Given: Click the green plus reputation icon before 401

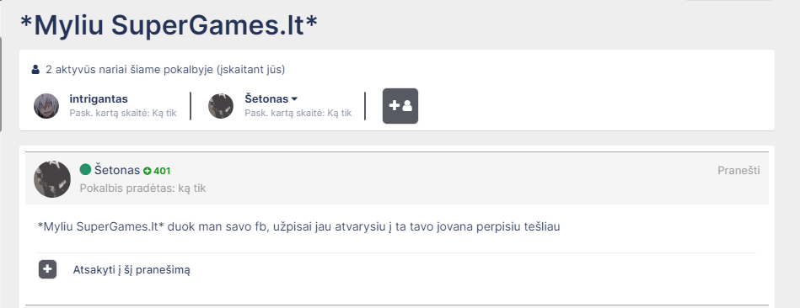Looking at the screenshot, I should pos(148,171).
